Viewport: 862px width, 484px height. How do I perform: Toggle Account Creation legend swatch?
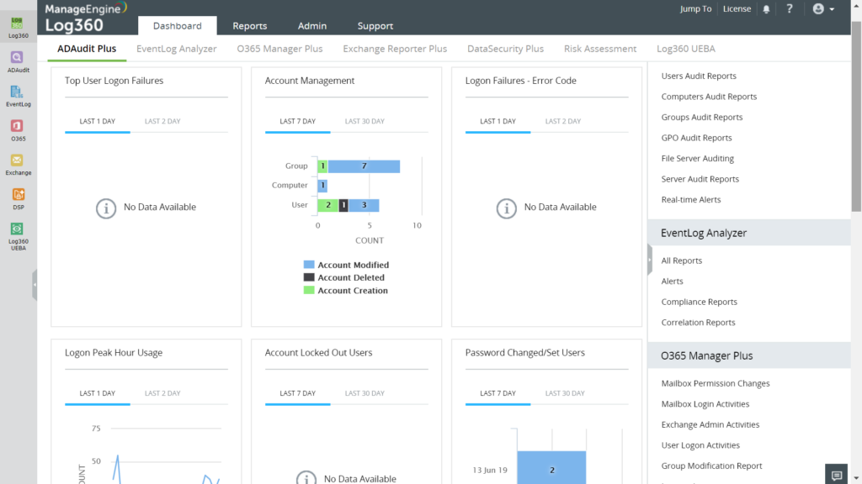pyautogui.click(x=309, y=290)
